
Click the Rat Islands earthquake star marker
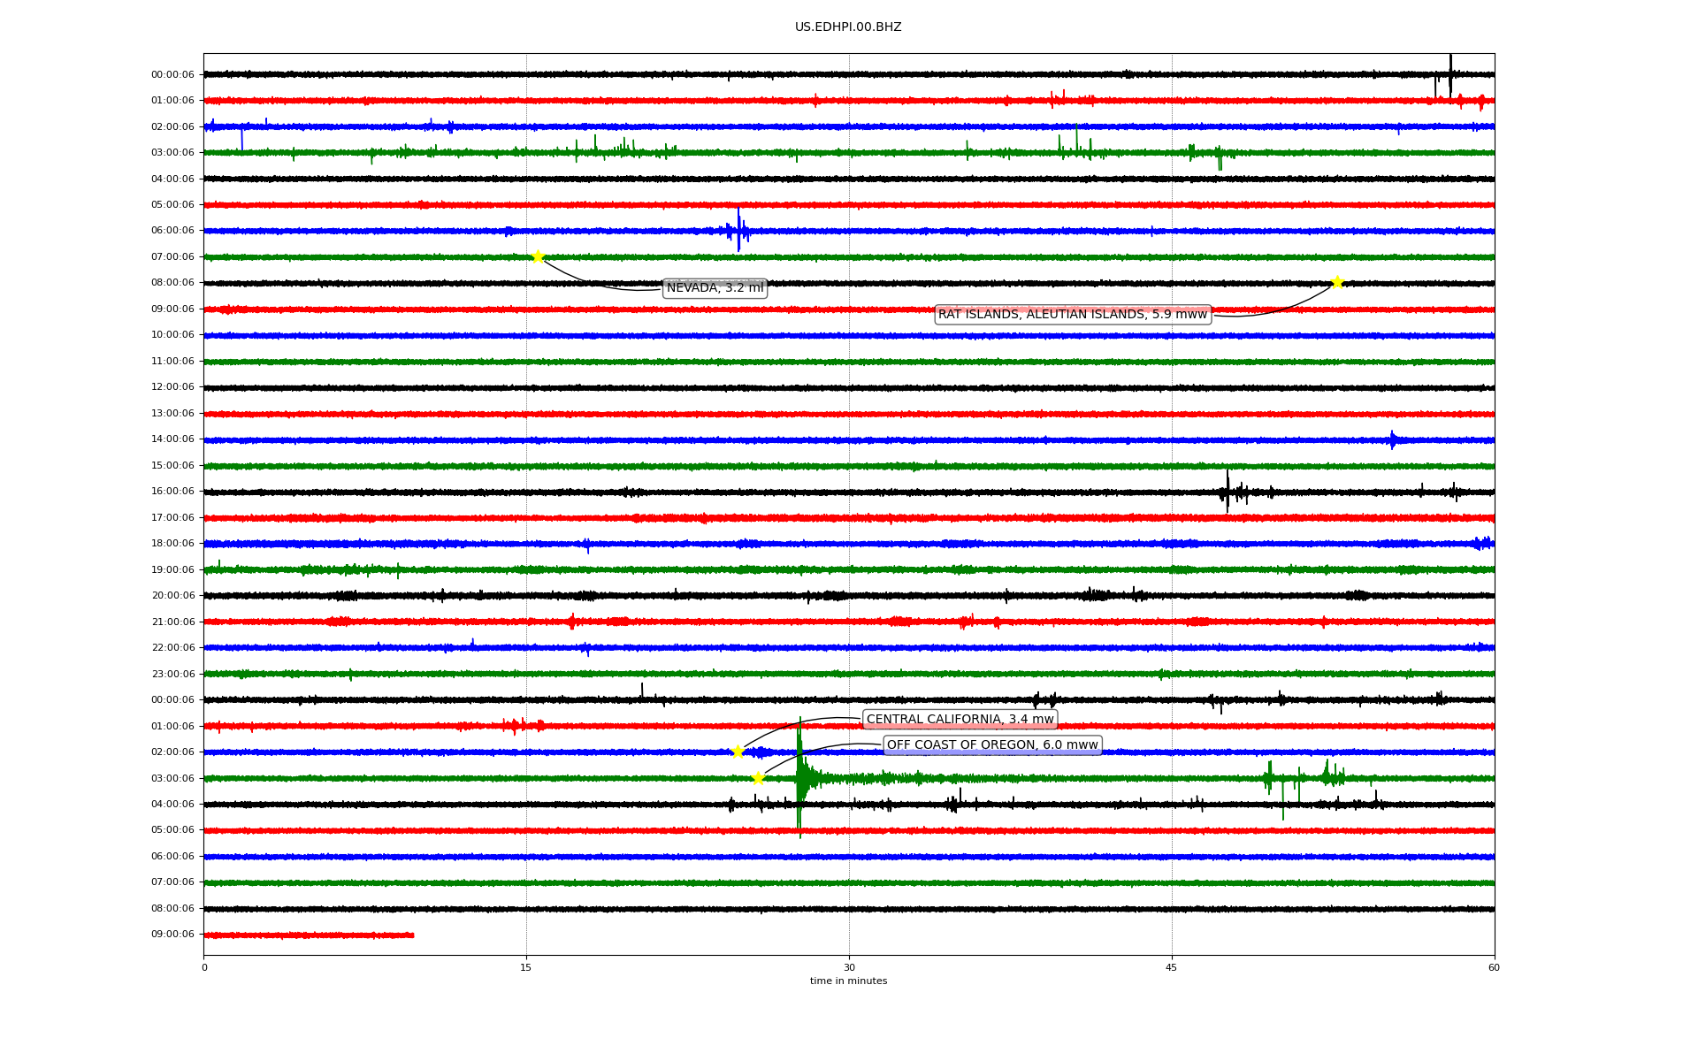tap(1337, 283)
